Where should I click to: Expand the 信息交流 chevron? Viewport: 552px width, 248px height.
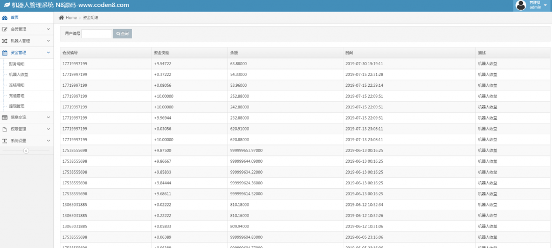click(x=48, y=118)
